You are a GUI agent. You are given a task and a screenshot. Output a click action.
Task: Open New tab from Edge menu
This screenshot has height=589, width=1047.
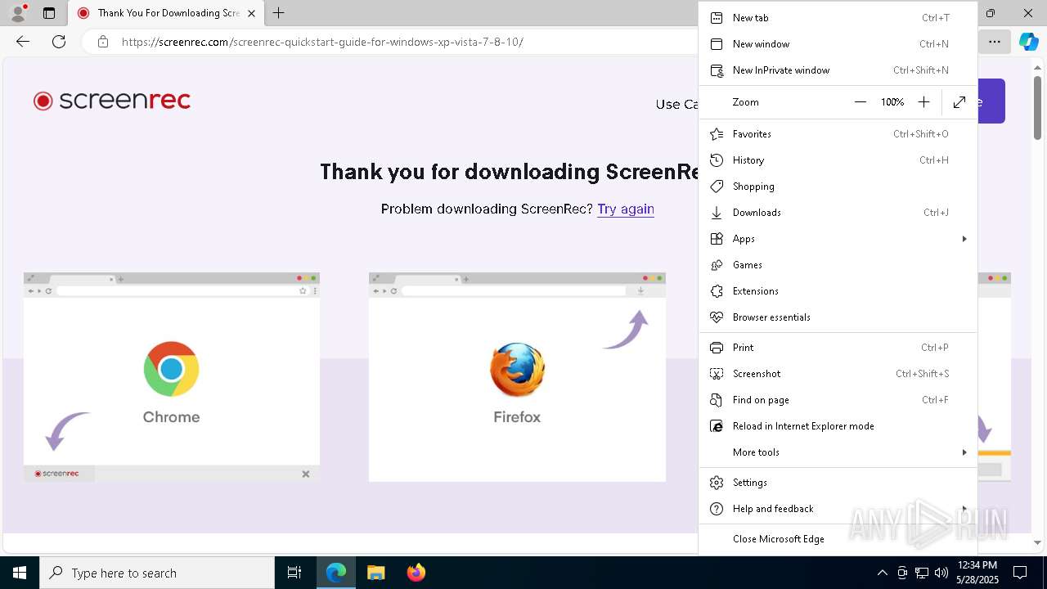pos(838,18)
